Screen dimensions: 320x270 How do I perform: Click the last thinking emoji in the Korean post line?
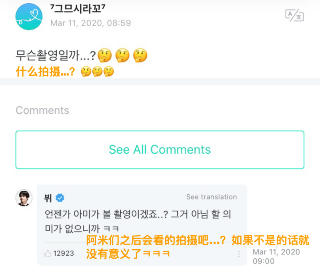(x=140, y=55)
